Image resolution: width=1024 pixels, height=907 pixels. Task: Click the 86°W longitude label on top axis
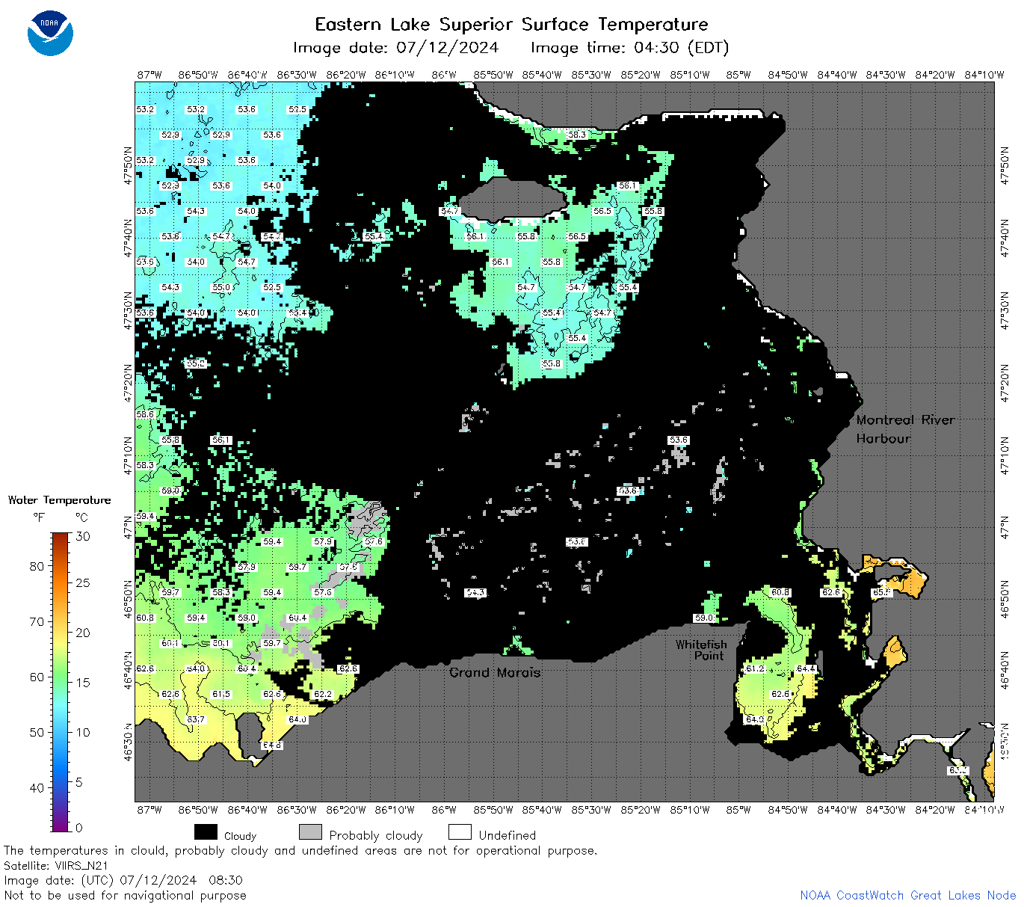click(444, 75)
